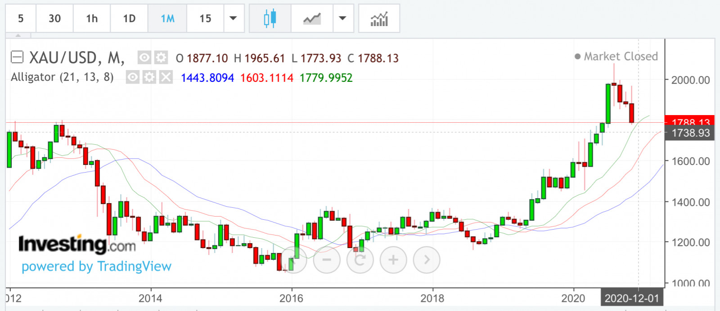Open Alligator indicator settings gear
720x311 pixels.
tap(149, 77)
